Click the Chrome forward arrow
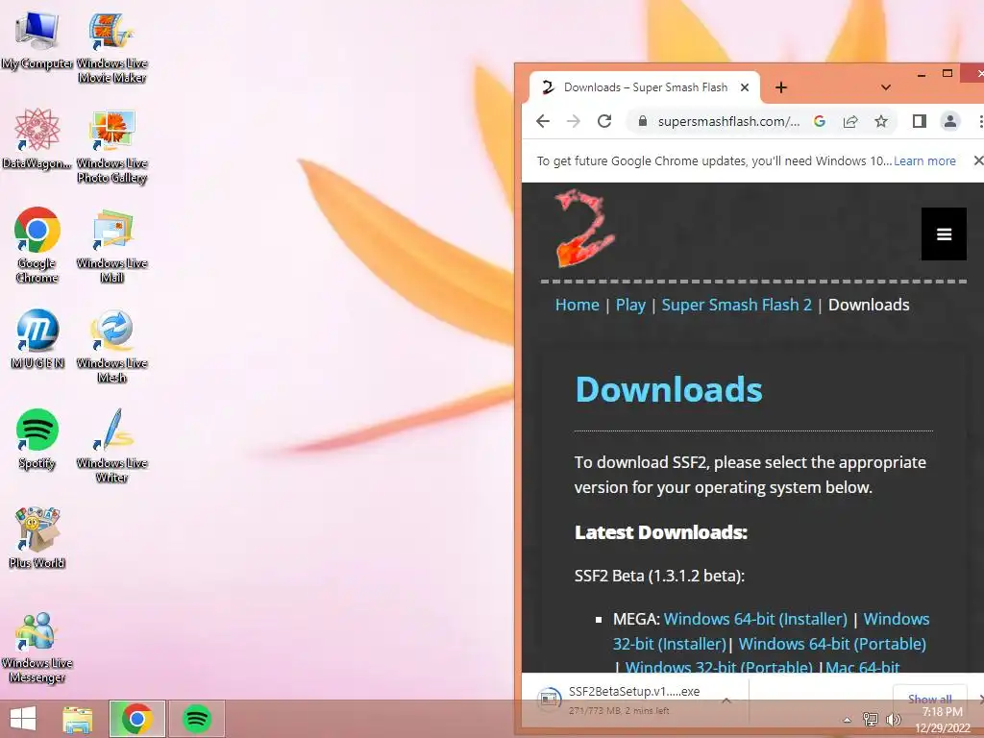984x738 pixels. tap(573, 121)
